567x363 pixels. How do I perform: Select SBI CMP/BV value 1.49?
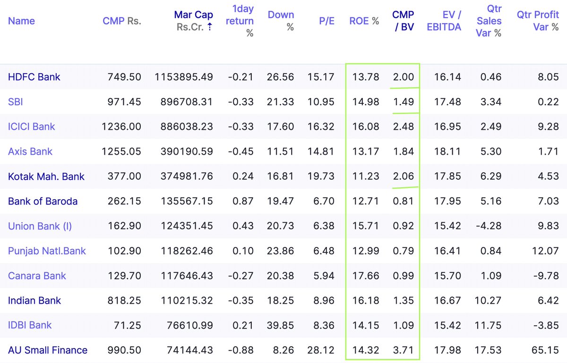pyautogui.click(x=404, y=101)
